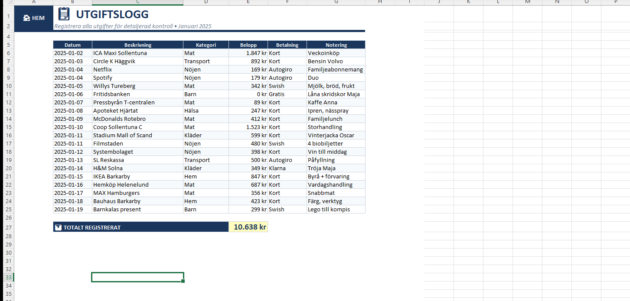The image size is (630, 301).
Task: Click the HEM home button
Action: [34, 18]
